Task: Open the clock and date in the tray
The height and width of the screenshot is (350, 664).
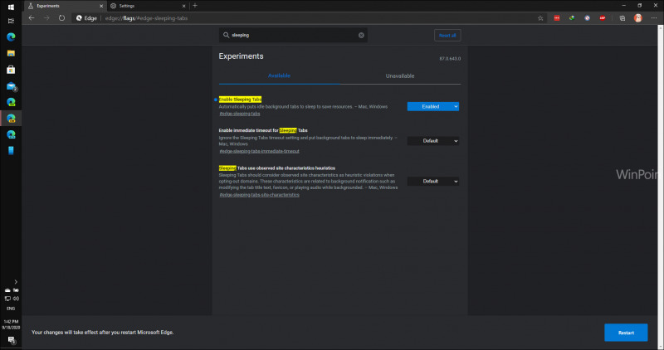Action: tap(11, 324)
